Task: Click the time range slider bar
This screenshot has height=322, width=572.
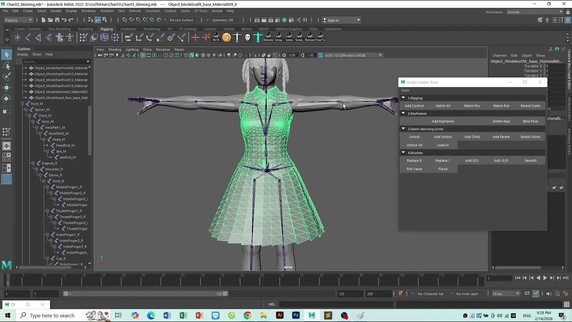Action: [x=145, y=294]
